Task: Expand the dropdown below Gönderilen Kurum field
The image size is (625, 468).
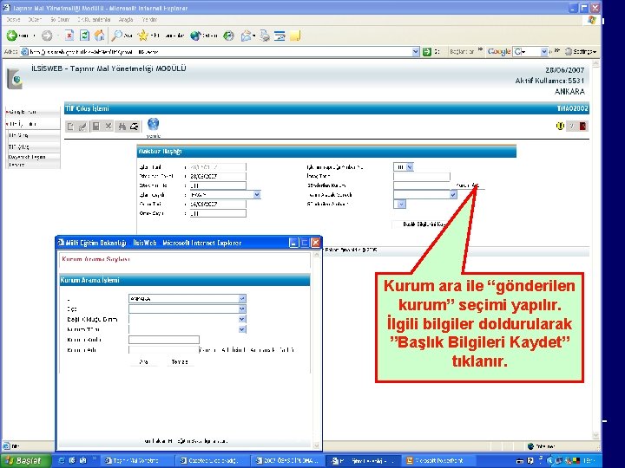Action: click(453, 195)
